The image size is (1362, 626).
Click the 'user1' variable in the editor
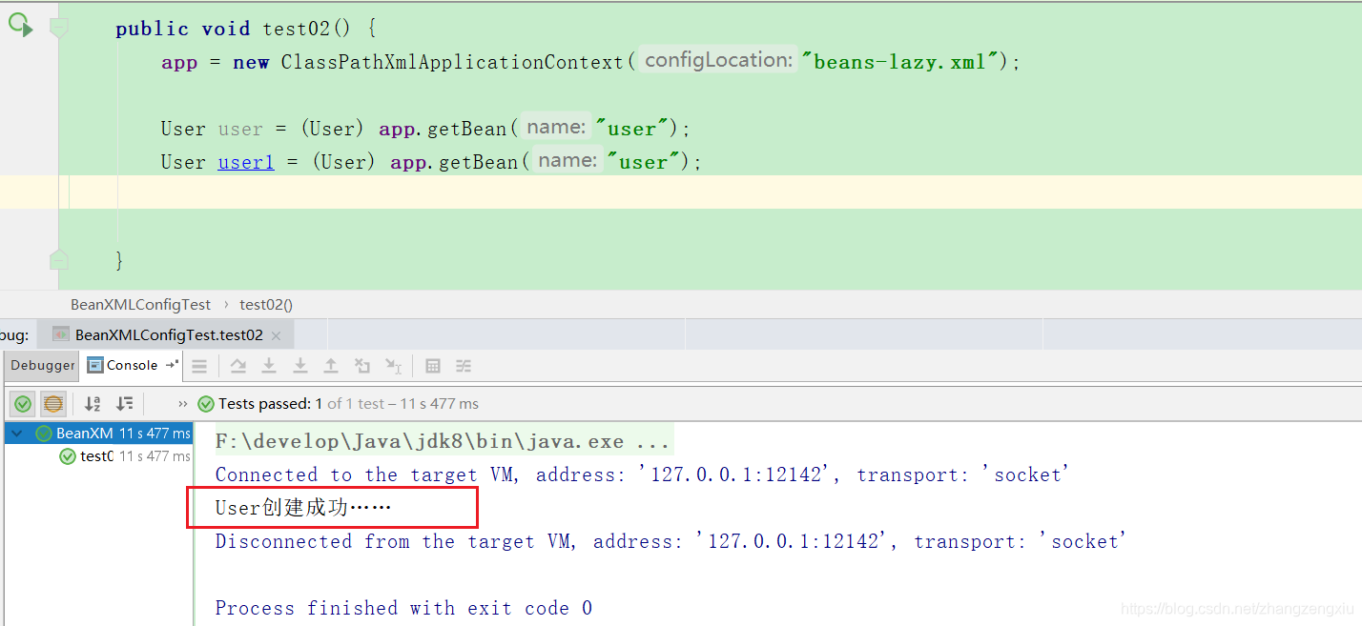[245, 162]
